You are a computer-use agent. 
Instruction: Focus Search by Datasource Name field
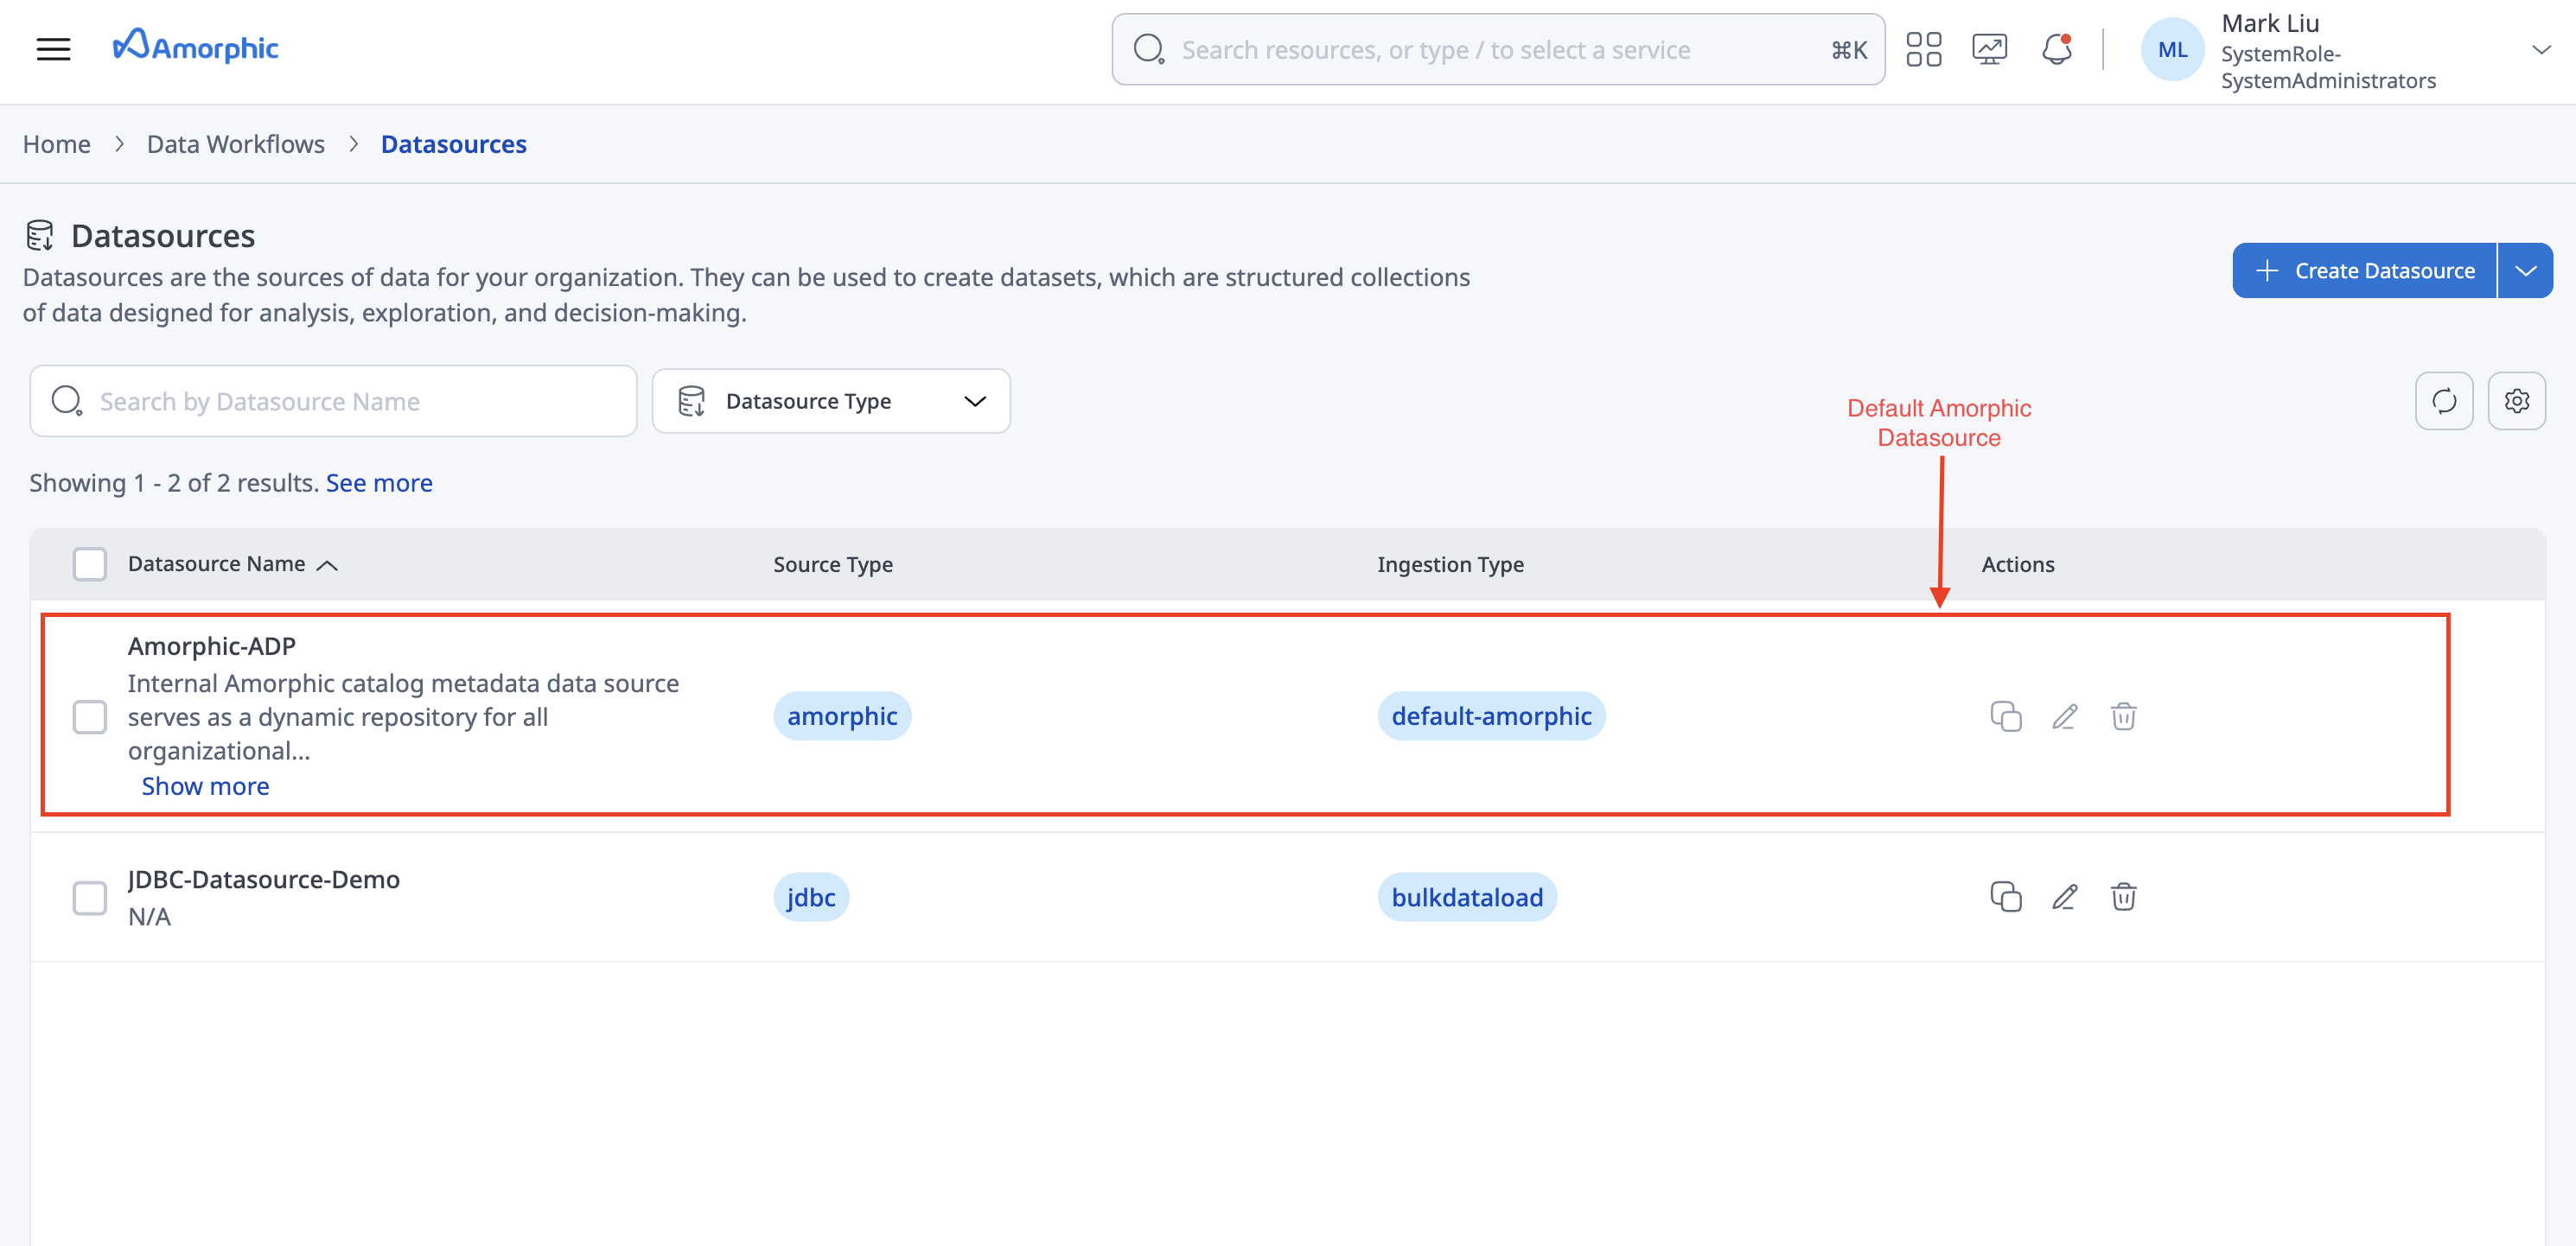[x=333, y=401]
